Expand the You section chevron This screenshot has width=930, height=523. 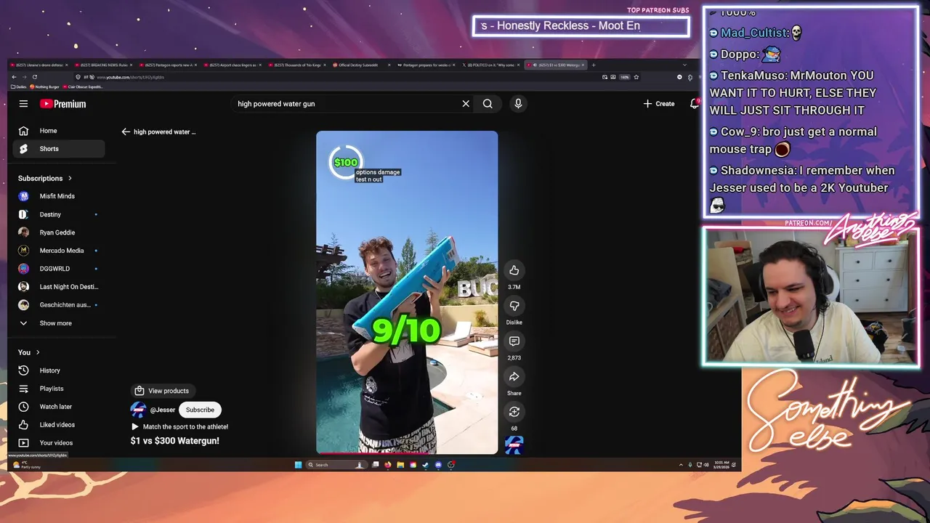38,352
